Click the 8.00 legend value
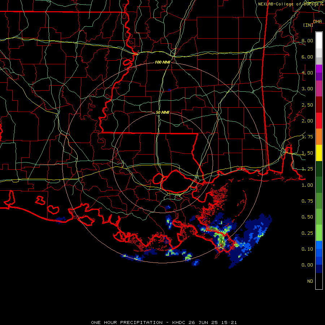Screen dimensions: 325x325 307,40
